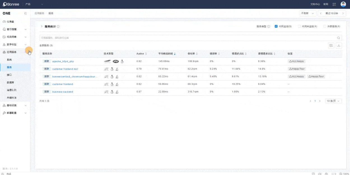Collapse the sidebar using the ONE menu icon
This screenshot has height=175, width=350.
[25, 13]
